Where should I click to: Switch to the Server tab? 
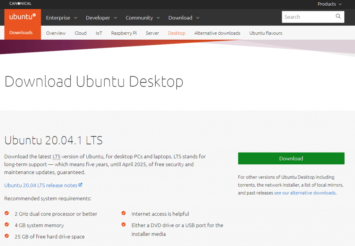coord(152,33)
